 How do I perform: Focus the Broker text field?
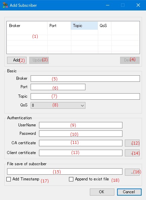(x=85, y=78)
